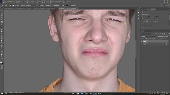Select the History Brush tool
Viewport: 170px width, 95px height.
(x=2, y=34)
